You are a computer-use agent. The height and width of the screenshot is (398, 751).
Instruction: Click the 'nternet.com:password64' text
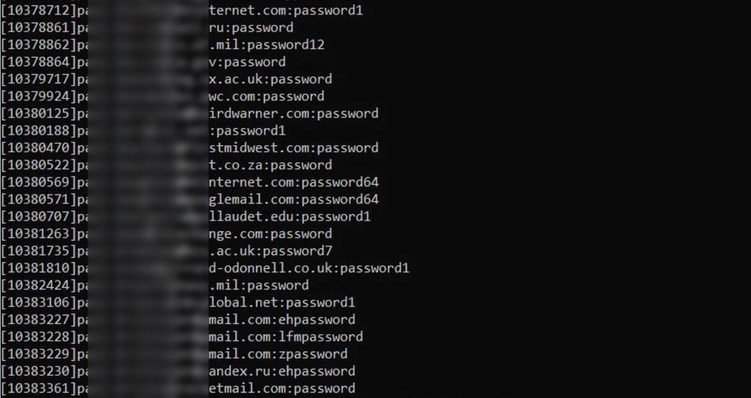pyautogui.click(x=294, y=183)
